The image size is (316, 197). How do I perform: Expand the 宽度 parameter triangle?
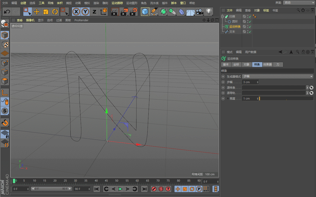tap(228, 98)
